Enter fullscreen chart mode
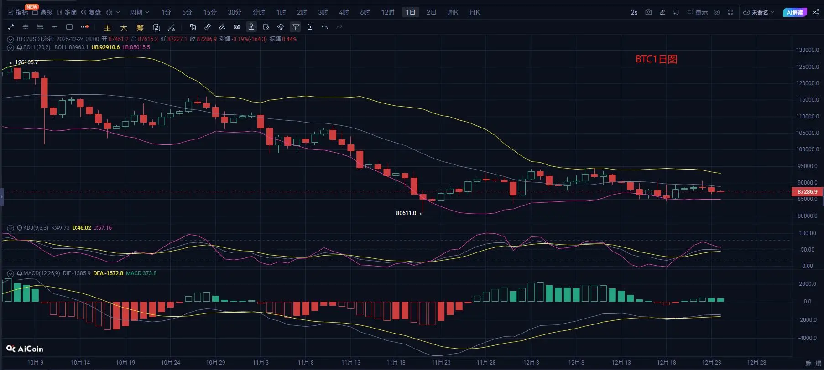824x370 pixels. click(x=730, y=12)
